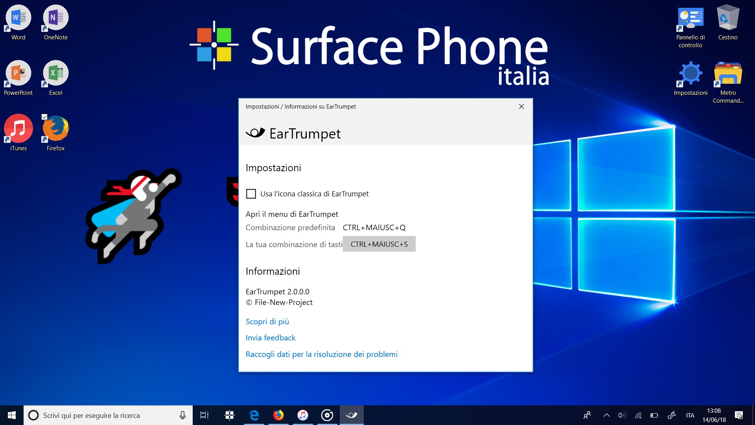The width and height of the screenshot is (755, 425).
Task: Click the CTRL+MAIUSC+S hotkey field
Action: pos(379,244)
